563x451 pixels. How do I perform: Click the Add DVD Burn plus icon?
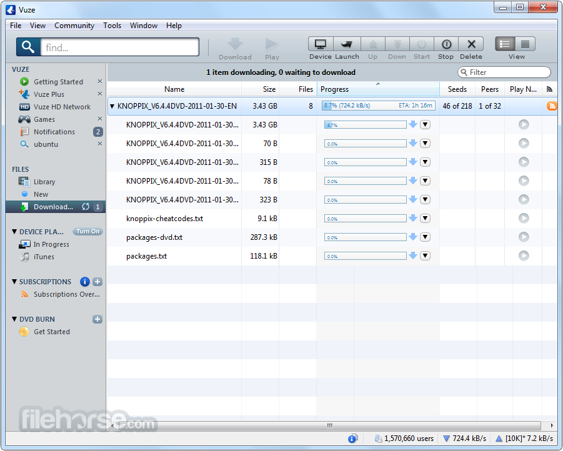coord(97,319)
